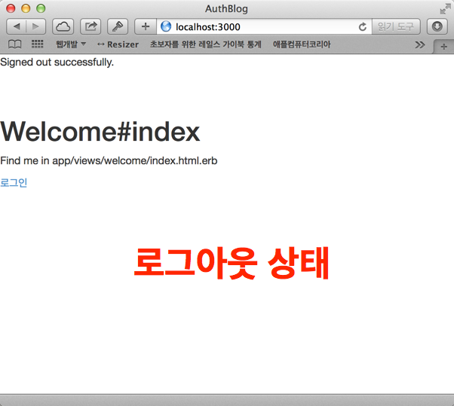Viewport: 454px width, 406px height.
Task: Click the Share toolbar button
Action: tap(90, 26)
